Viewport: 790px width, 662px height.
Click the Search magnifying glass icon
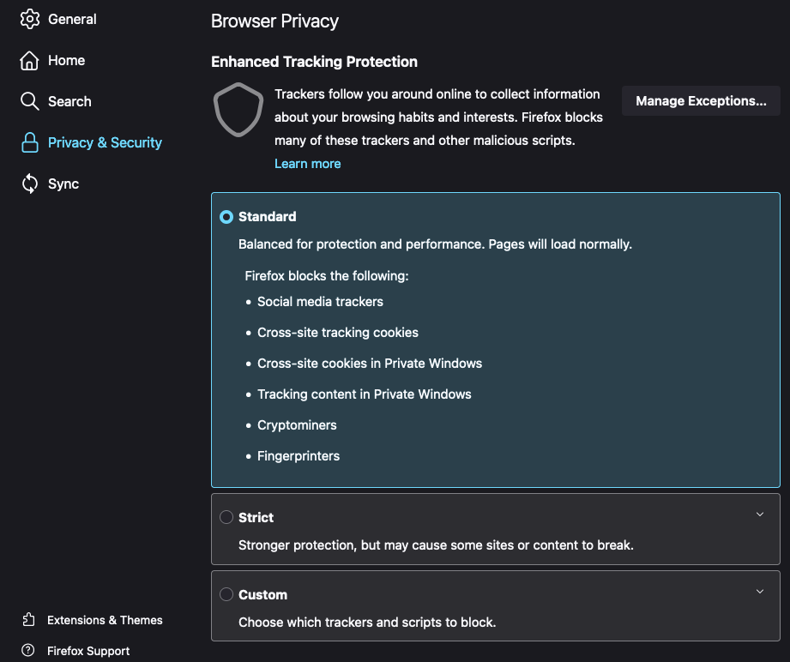30,101
